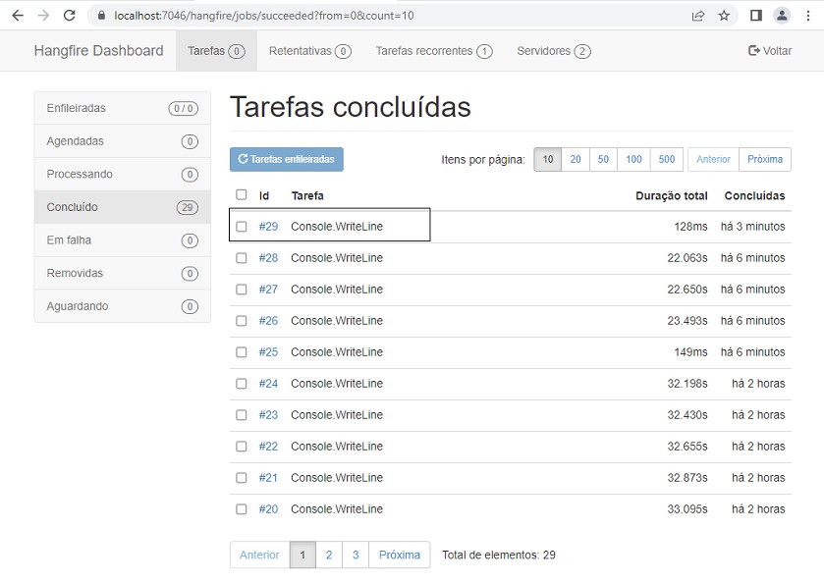
Task: Go to page 2 of results
Action: coord(329,555)
